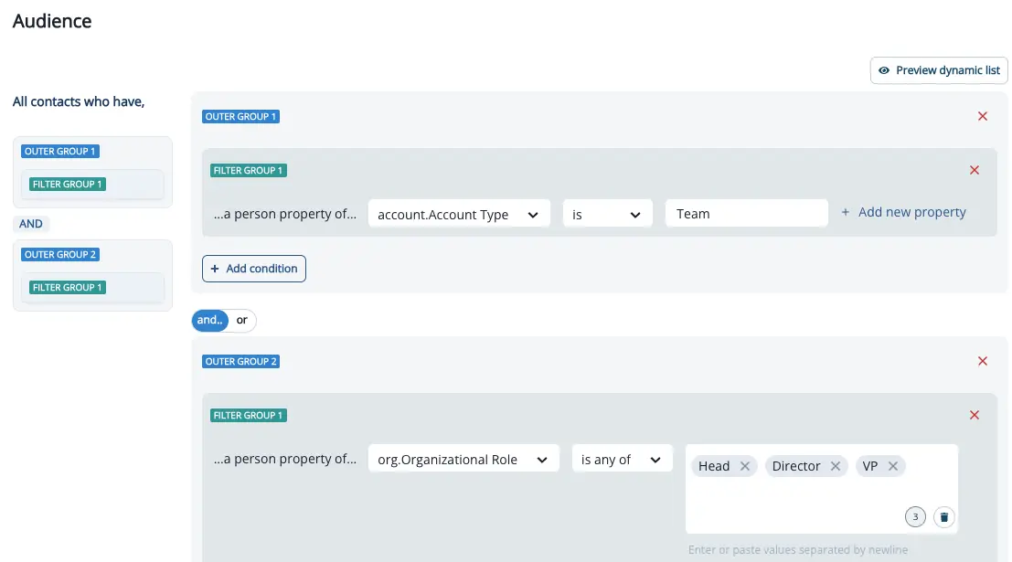Switch the group connector to or
The height and width of the screenshot is (562, 1012).
(x=241, y=320)
